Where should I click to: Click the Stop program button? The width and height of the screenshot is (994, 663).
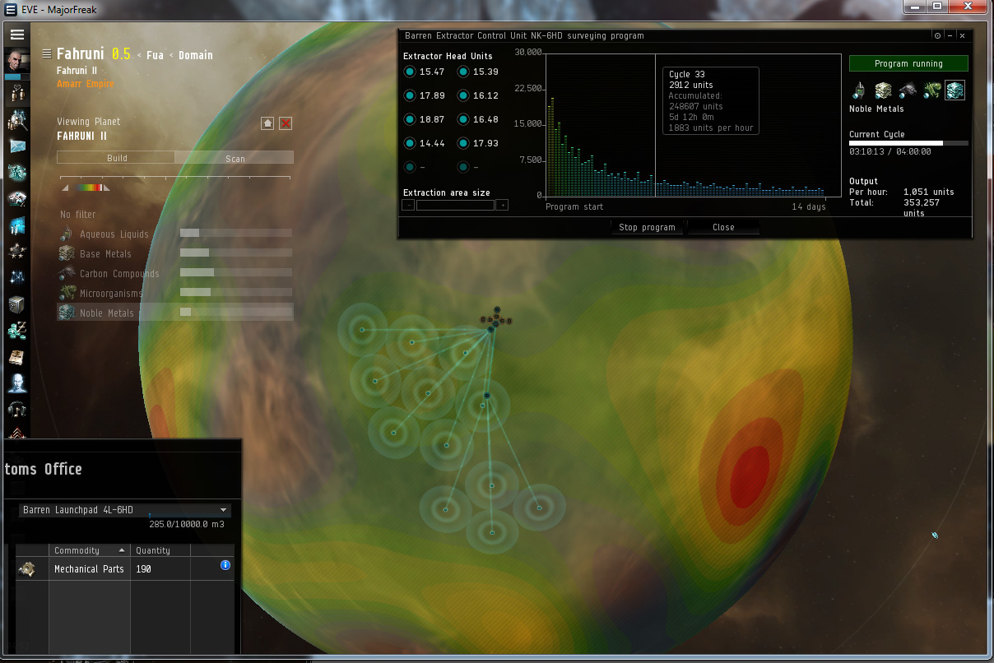coord(647,227)
